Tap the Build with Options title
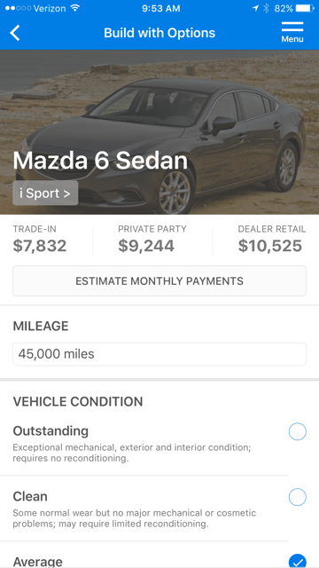This screenshot has width=319, height=568. pyautogui.click(x=159, y=33)
